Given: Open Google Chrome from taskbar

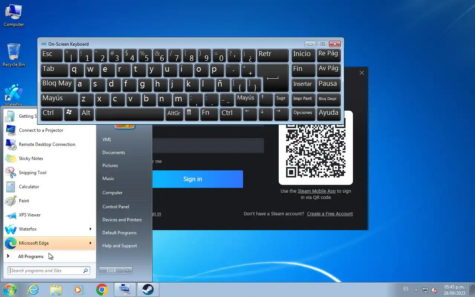Looking at the screenshot, I should [x=102, y=290].
